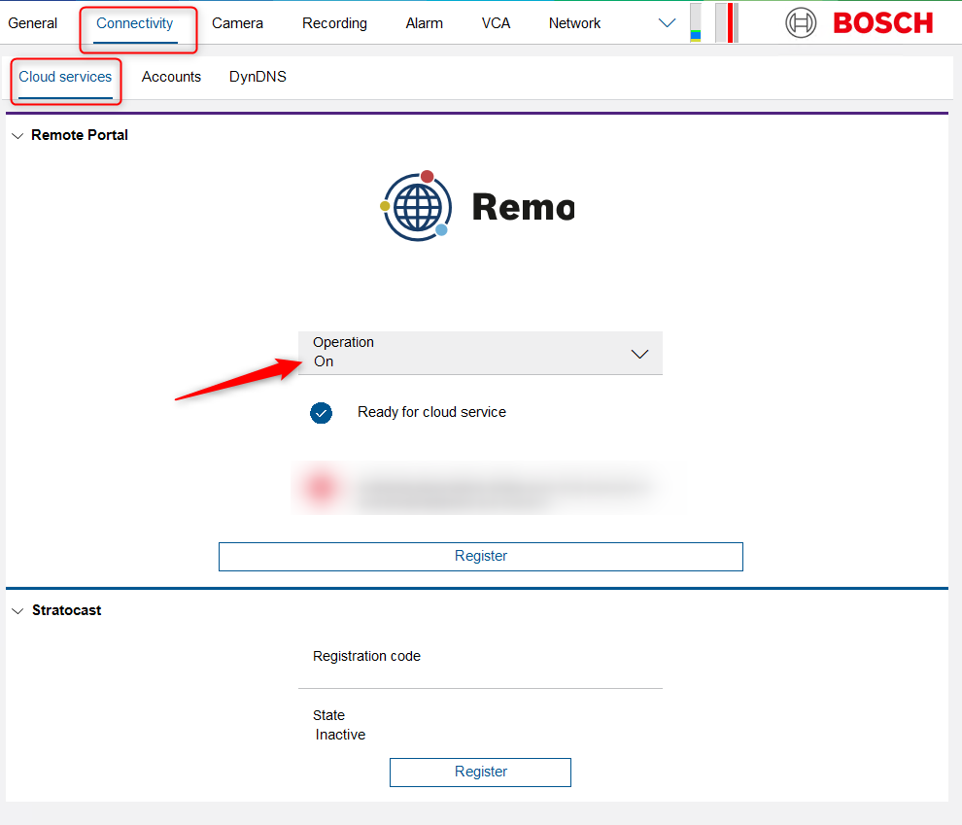Click the Bosch circular logo icon
This screenshot has height=825, width=962.
click(x=801, y=22)
